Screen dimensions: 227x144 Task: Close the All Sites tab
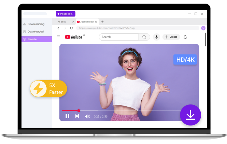pos(73,22)
